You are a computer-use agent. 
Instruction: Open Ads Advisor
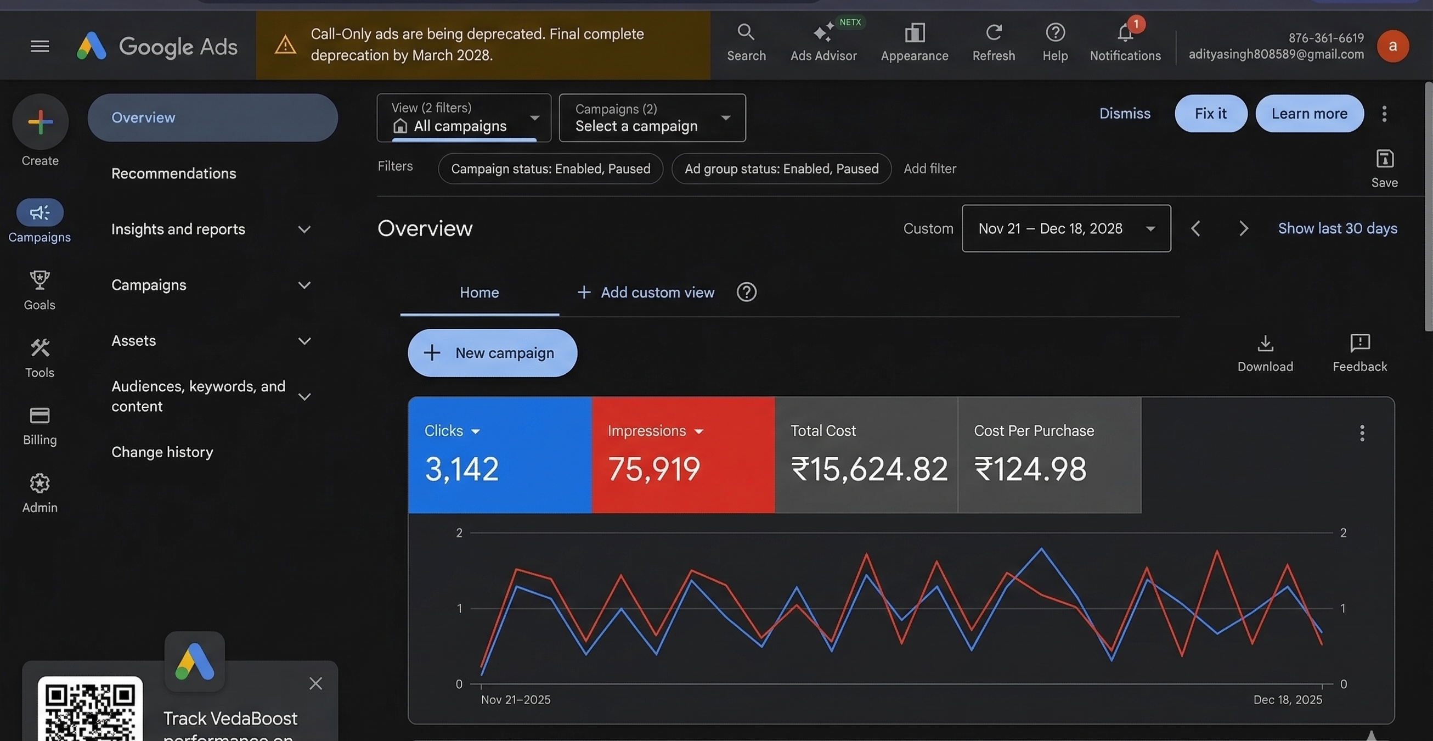(824, 42)
